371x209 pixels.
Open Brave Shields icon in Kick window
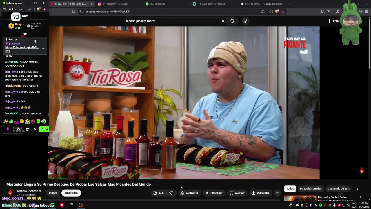coord(38,9)
